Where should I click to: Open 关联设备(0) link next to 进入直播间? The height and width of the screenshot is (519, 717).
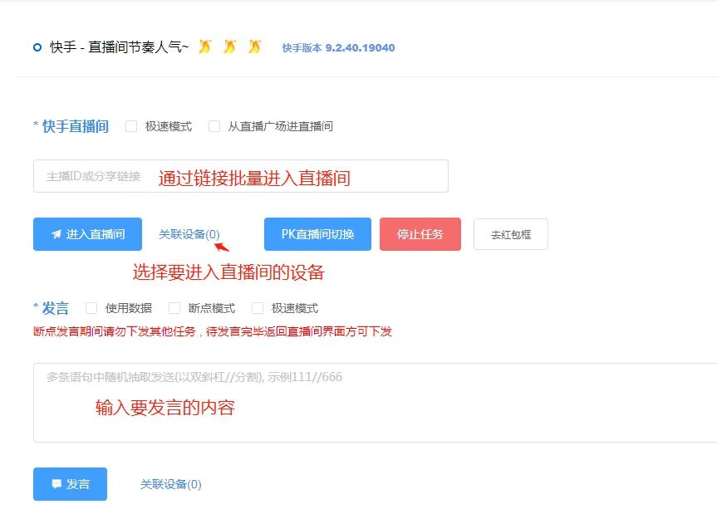point(189,234)
